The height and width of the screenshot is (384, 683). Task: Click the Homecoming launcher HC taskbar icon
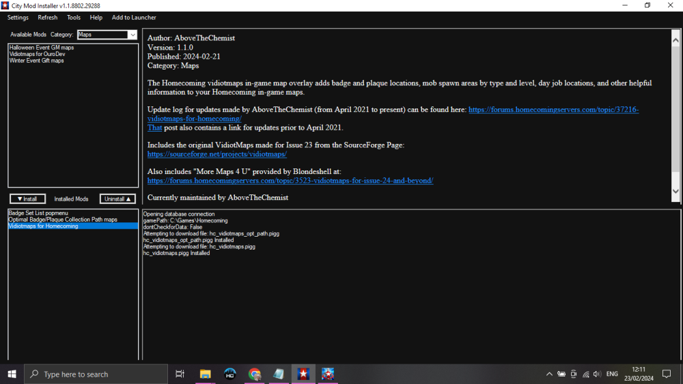point(230,374)
